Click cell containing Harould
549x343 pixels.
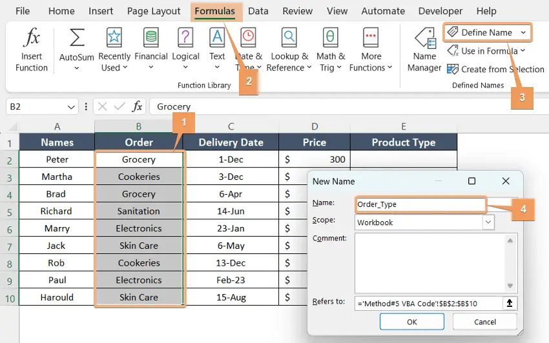tap(57, 297)
